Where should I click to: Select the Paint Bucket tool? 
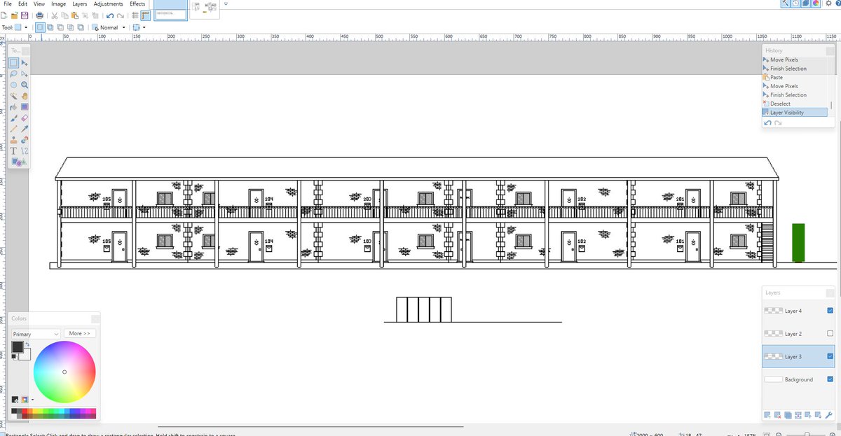click(x=14, y=107)
